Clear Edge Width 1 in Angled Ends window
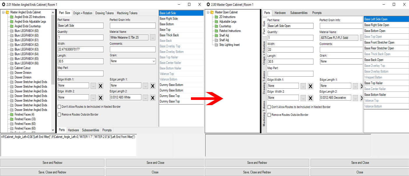Viewport: 409px width, 176px height. point(100,86)
